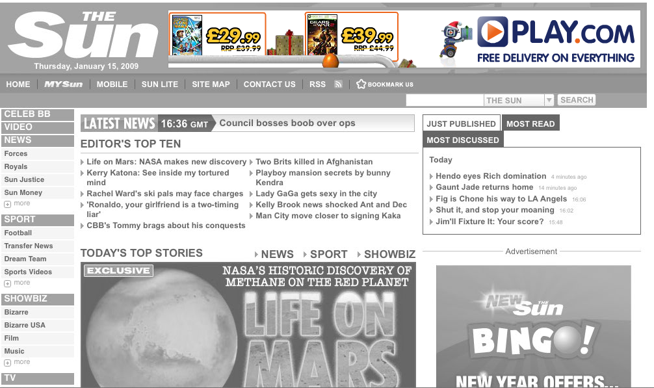
Task: Switch to Most Discussed tab
Action: 463,140
